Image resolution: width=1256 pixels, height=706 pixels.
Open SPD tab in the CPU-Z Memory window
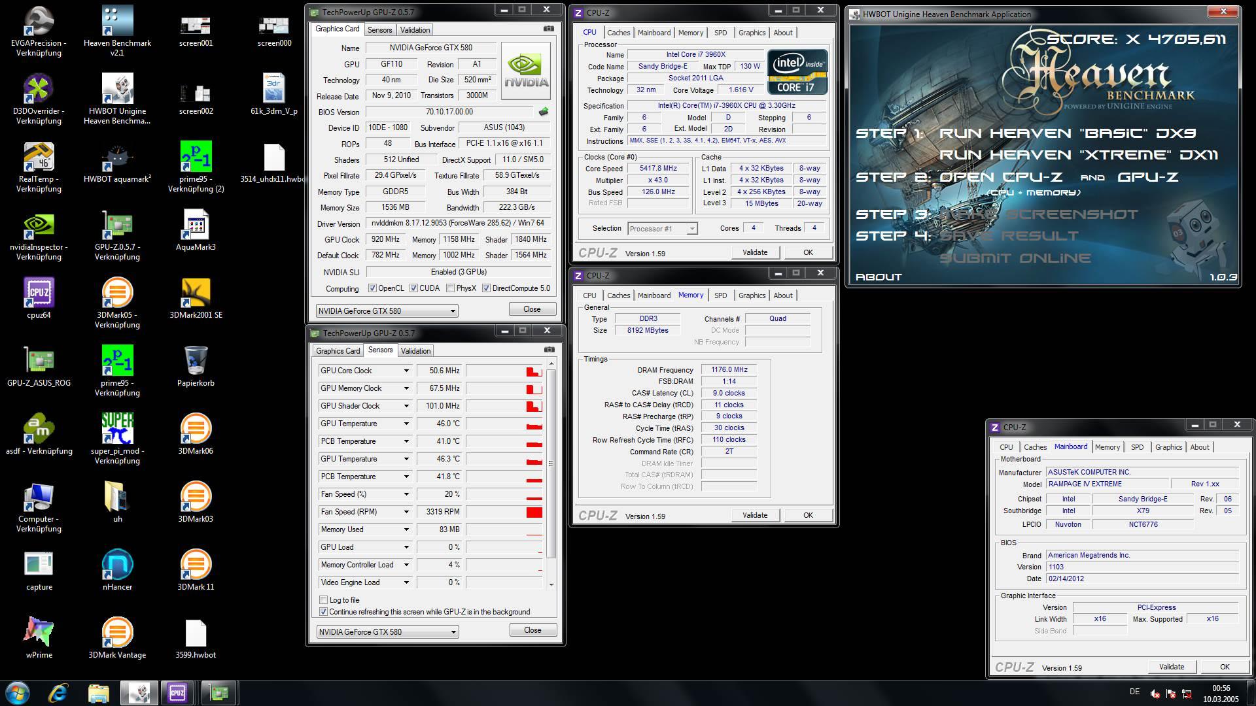click(720, 295)
